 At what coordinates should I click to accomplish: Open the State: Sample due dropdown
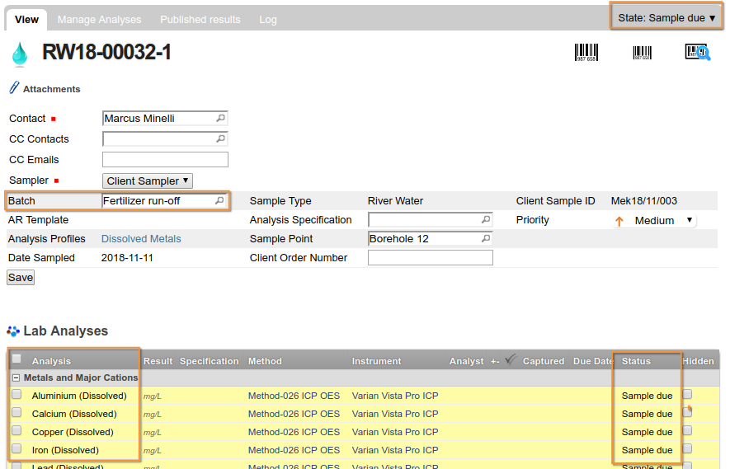coord(666,17)
